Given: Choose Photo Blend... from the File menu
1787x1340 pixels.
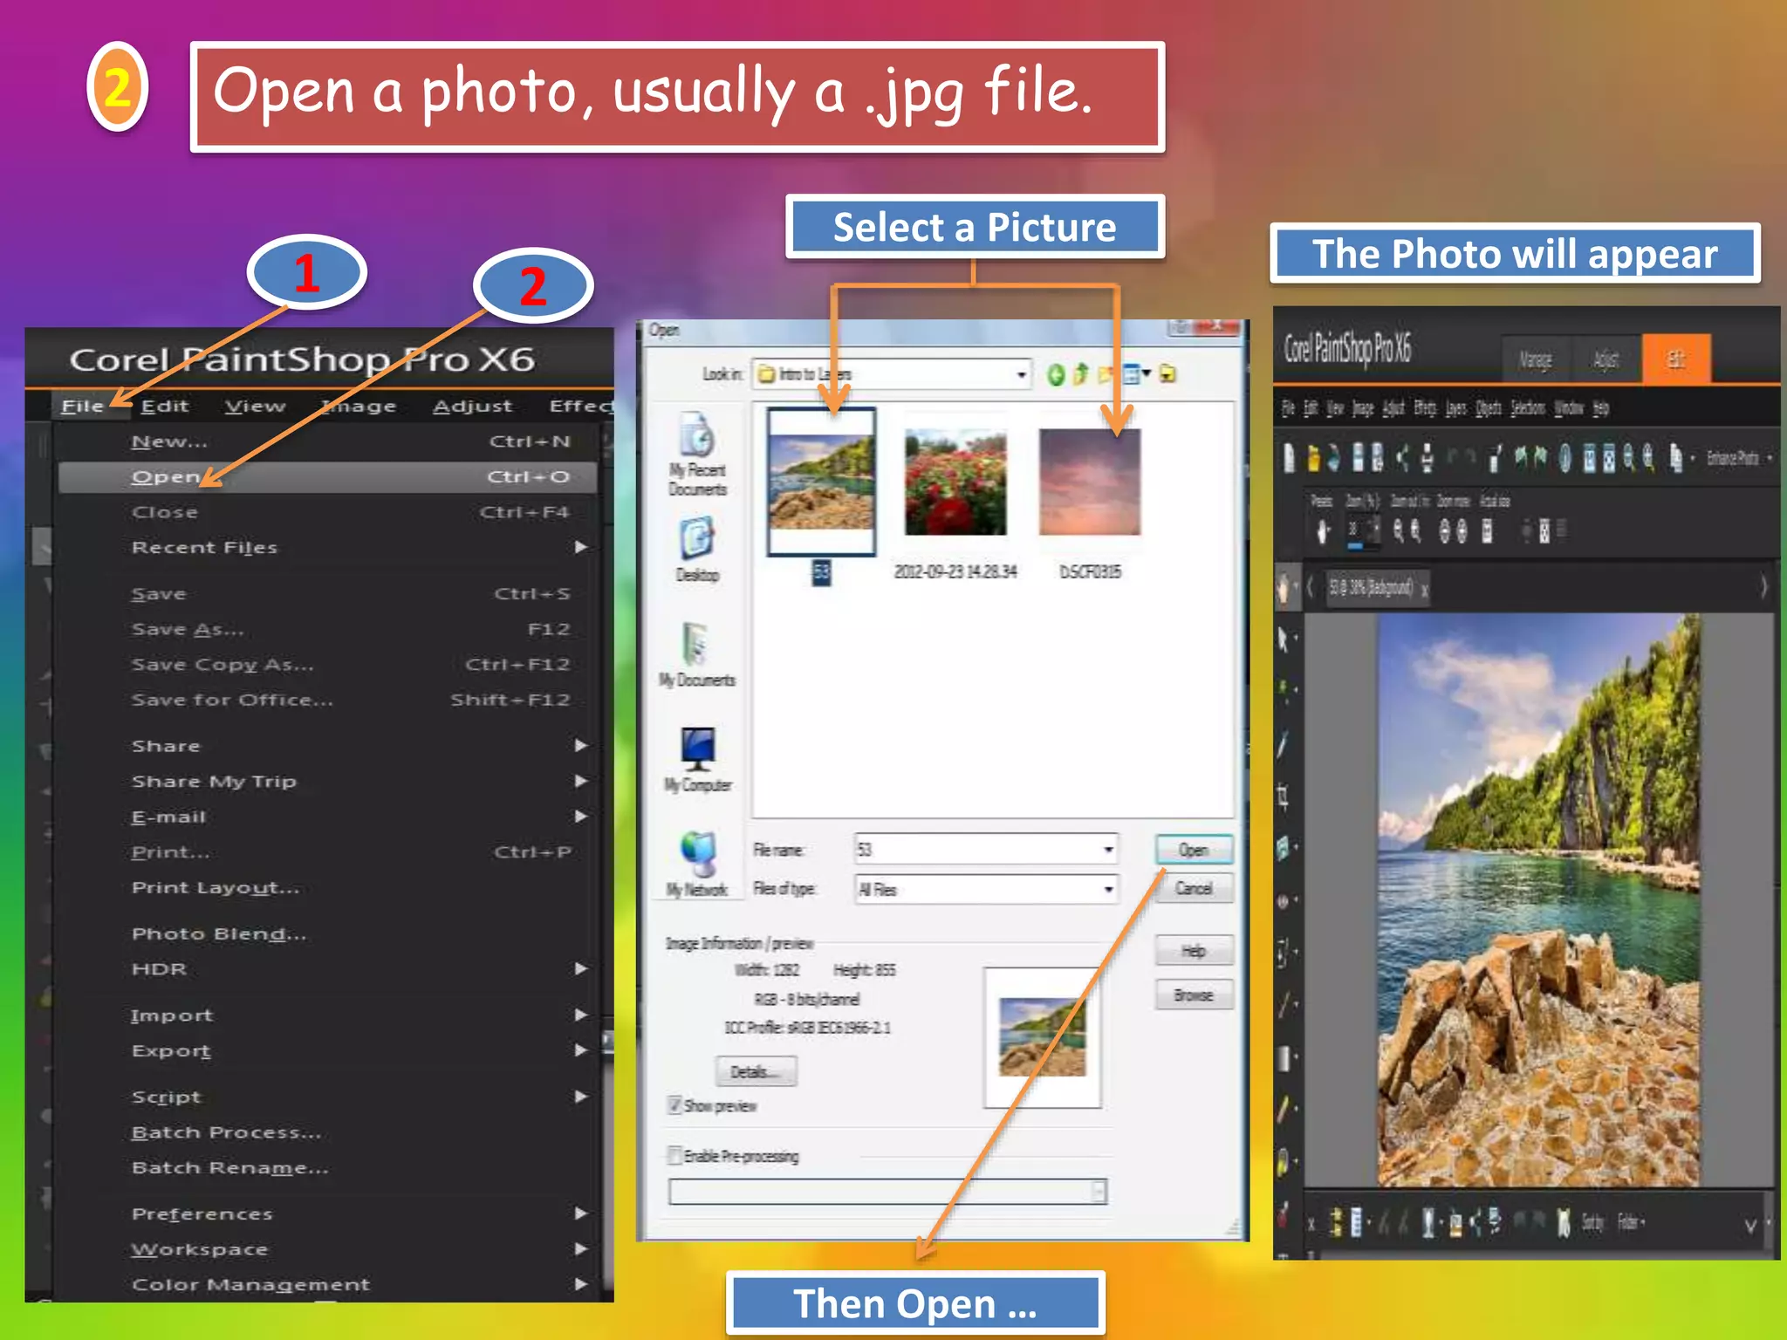Looking at the screenshot, I should click(x=328, y=933).
